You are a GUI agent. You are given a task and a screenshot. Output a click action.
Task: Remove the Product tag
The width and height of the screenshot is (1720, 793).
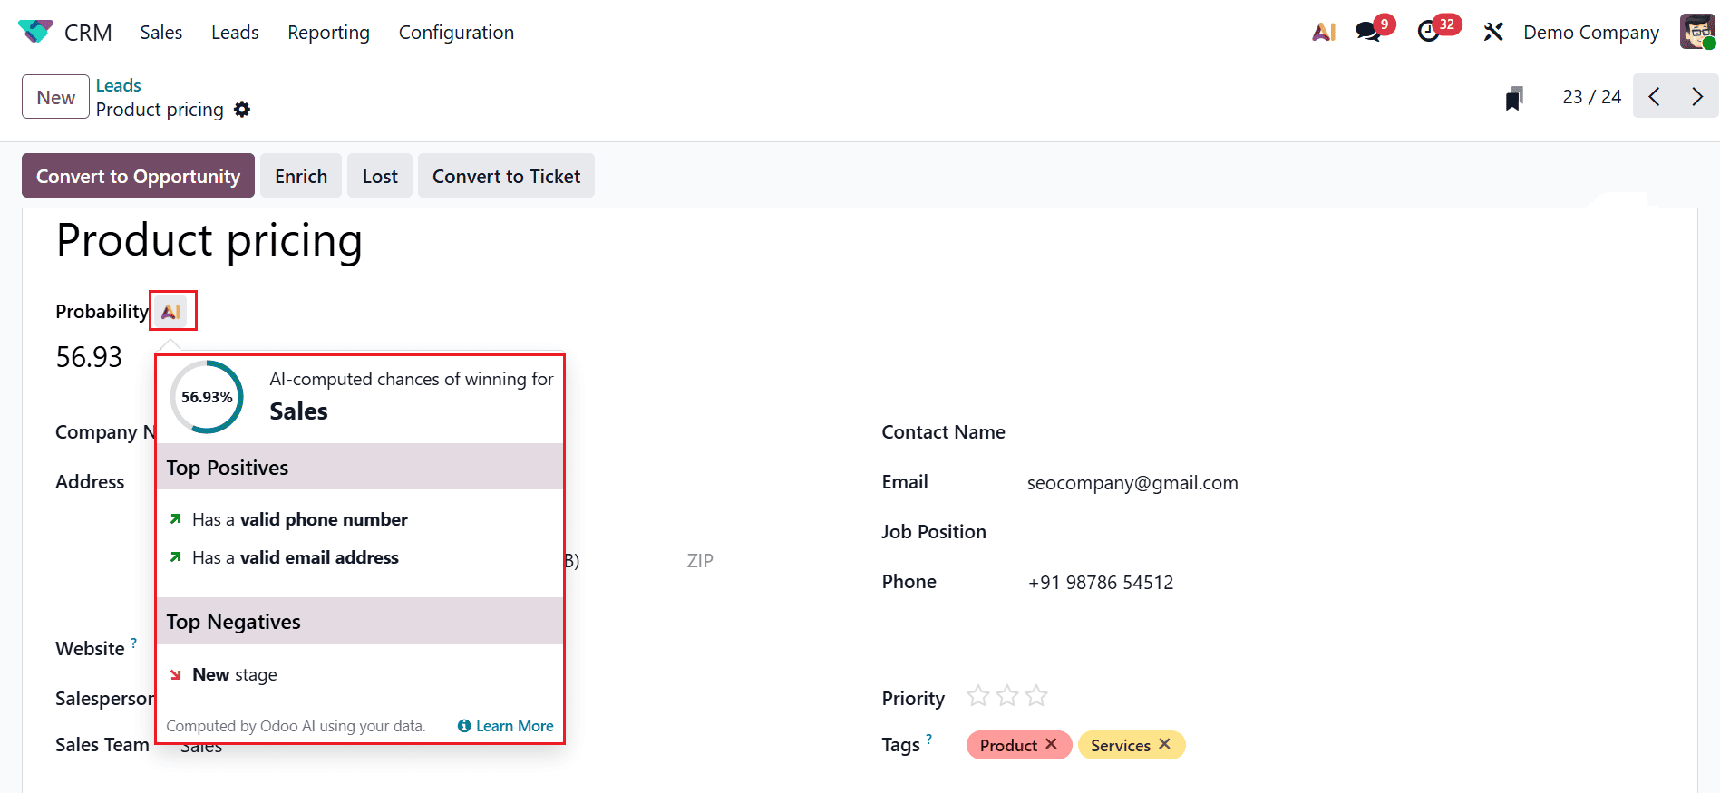pyautogui.click(x=1052, y=744)
